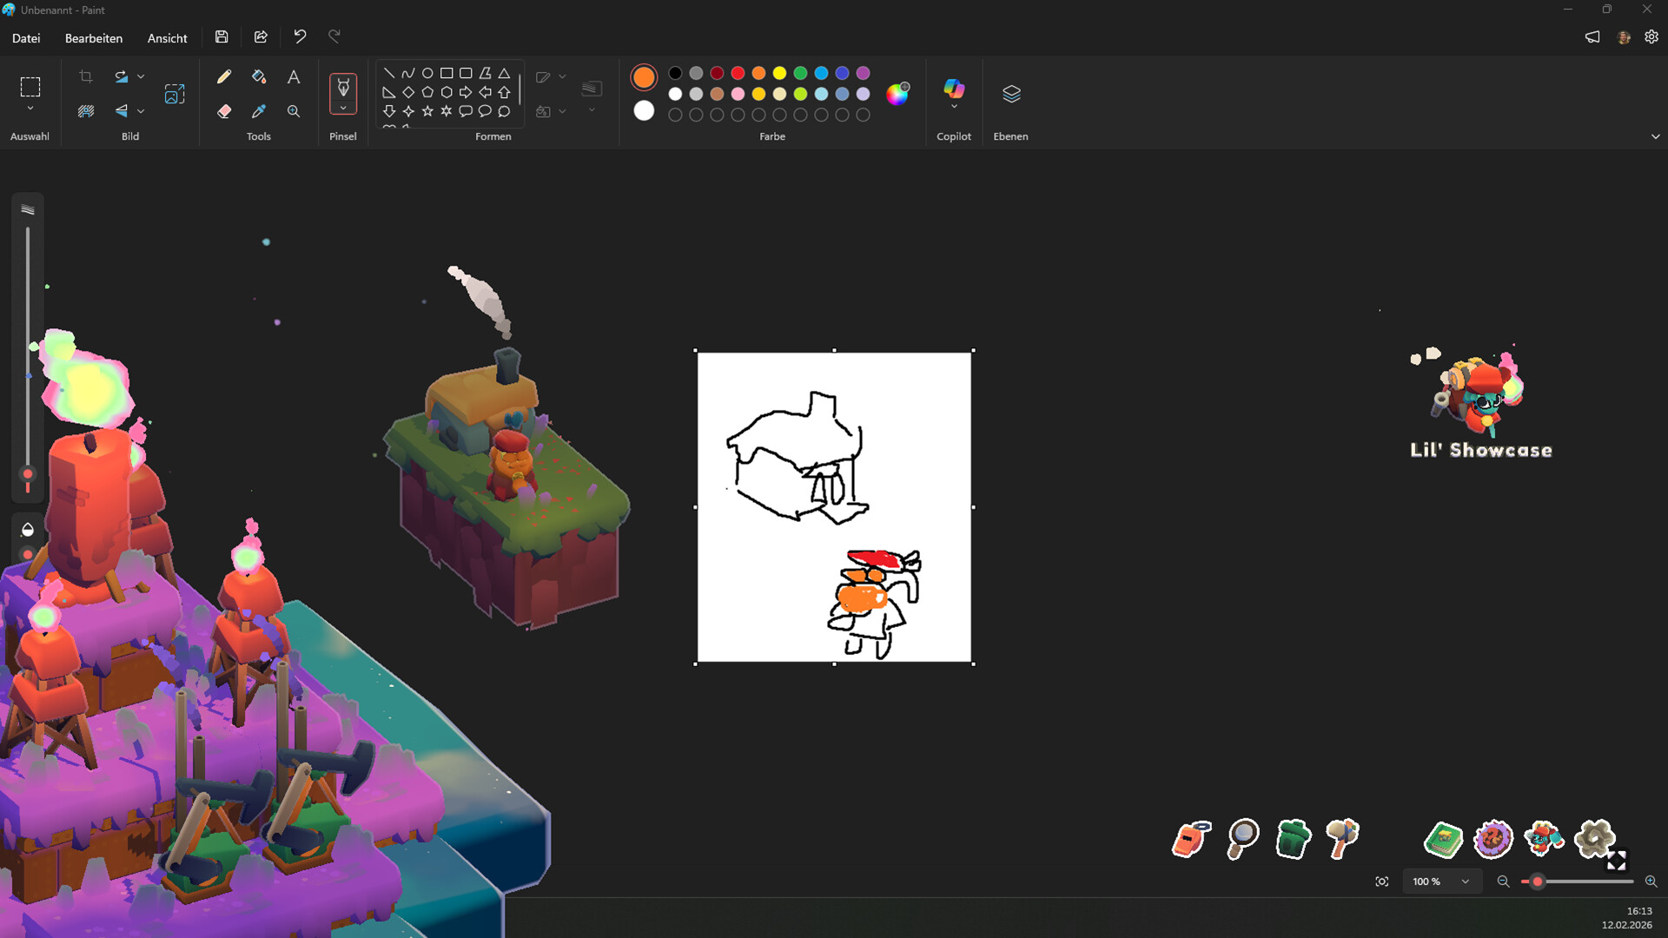
Task: Click the Crop tool in Bild
Action: (85, 76)
